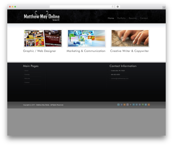Click the contact email address in the footer

click(x=119, y=78)
